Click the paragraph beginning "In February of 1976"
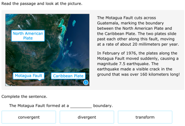The width and height of the screenshot is (185, 126). pyautogui.click(x=138, y=64)
